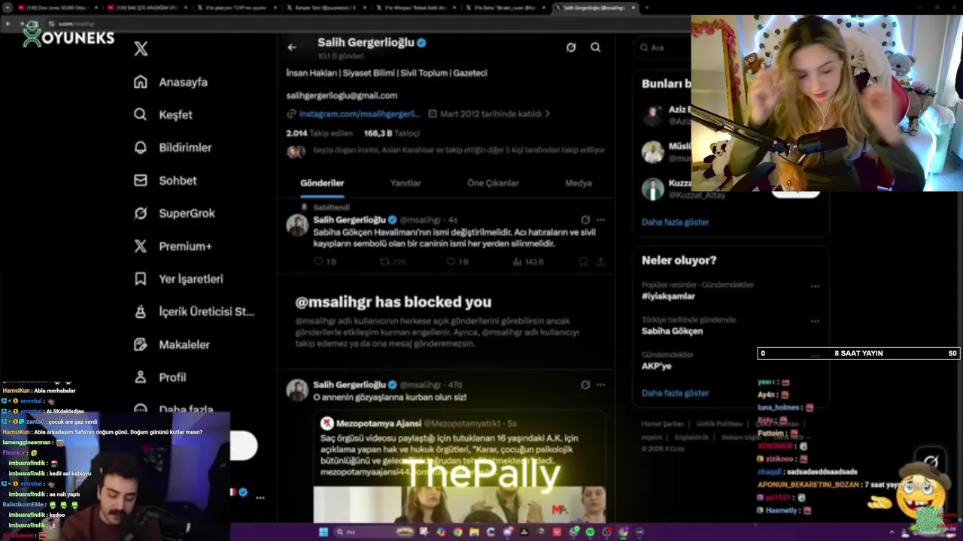Click Grok icon in profile header
This screenshot has width=963, height=541.
click(x=571, y=47)
